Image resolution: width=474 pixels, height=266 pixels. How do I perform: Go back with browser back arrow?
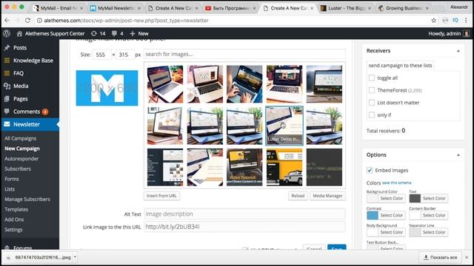7,20
